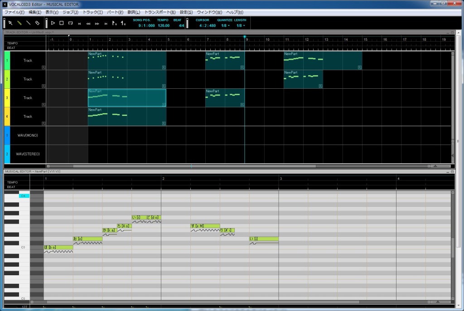This screenshot has height=311, width=464.
Task: Select track 1 by its green number strip
Action: (7, 61)
